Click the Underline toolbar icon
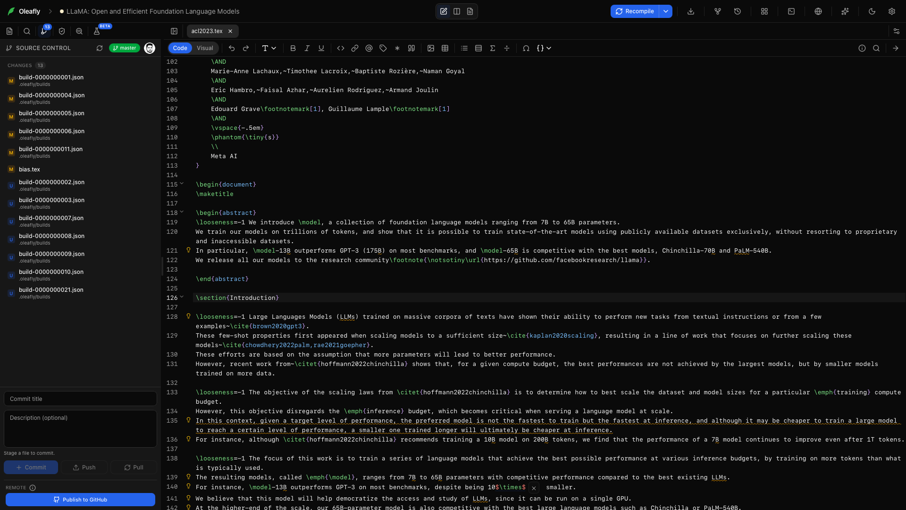The height and width of the screenshot is (510, 906). (x=321, y=48)
